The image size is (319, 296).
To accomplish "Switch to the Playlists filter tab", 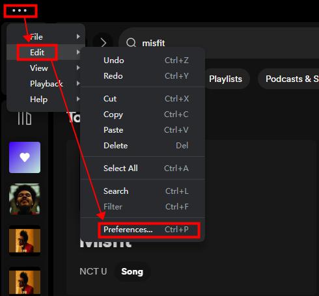I will 226,79.
